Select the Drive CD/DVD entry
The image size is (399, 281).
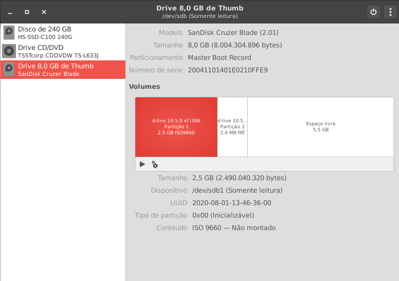click(63, 51)
